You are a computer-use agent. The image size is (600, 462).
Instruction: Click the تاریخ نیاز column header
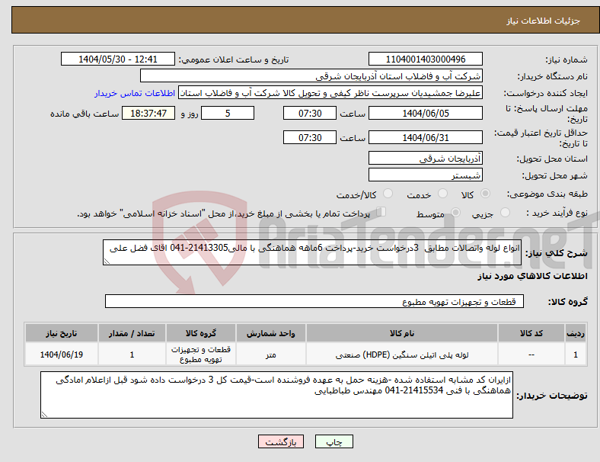(x=61, y=333)
